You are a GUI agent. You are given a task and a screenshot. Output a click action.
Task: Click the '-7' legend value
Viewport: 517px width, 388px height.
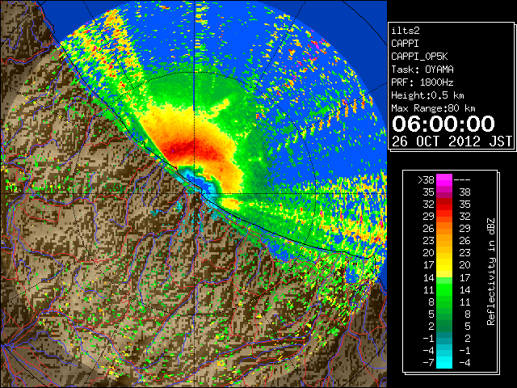point(428,363)
